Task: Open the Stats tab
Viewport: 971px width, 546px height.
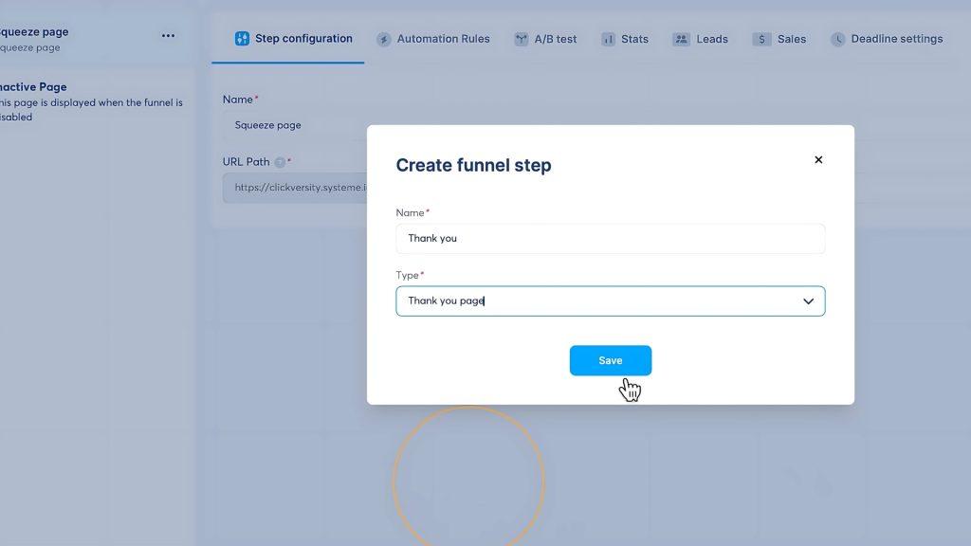Action: pyautogui.click(x=624, y=39)
